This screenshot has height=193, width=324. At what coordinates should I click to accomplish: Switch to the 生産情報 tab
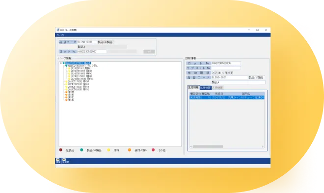193,87
